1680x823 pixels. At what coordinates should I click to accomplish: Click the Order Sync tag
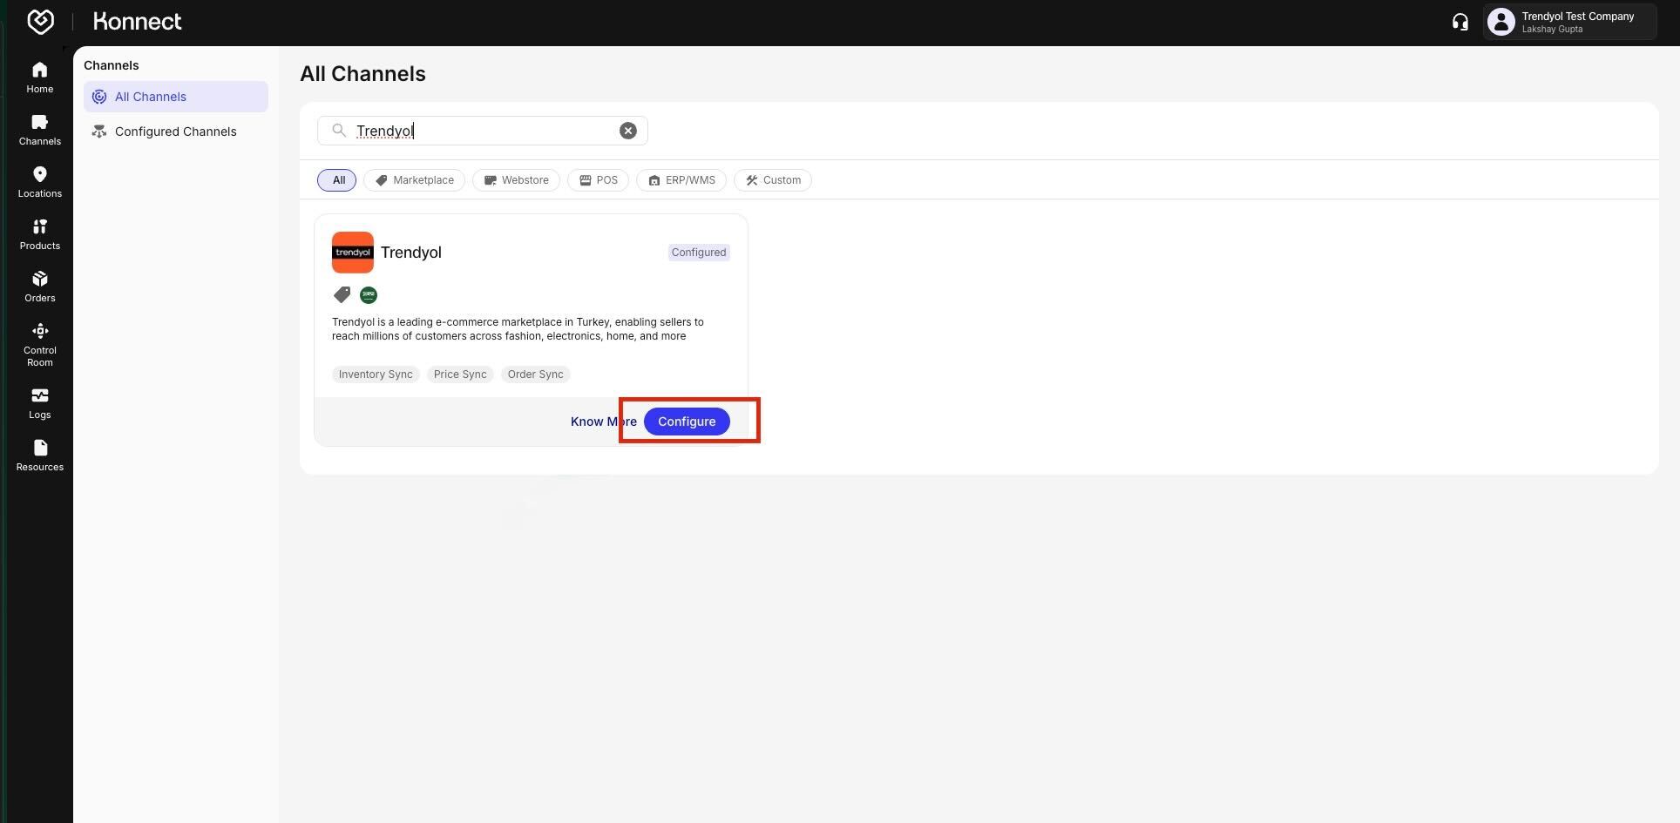535,374
